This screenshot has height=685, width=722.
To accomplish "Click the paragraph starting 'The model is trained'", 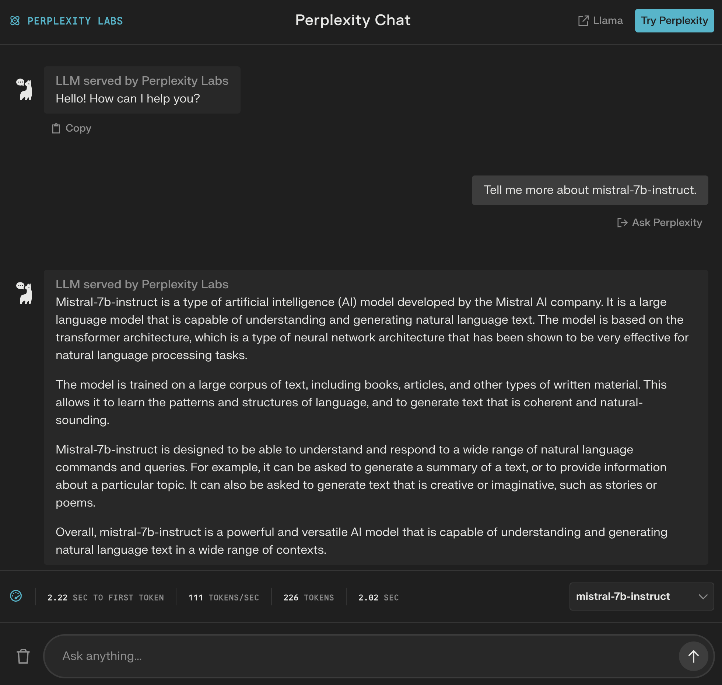I will [361, 402].
